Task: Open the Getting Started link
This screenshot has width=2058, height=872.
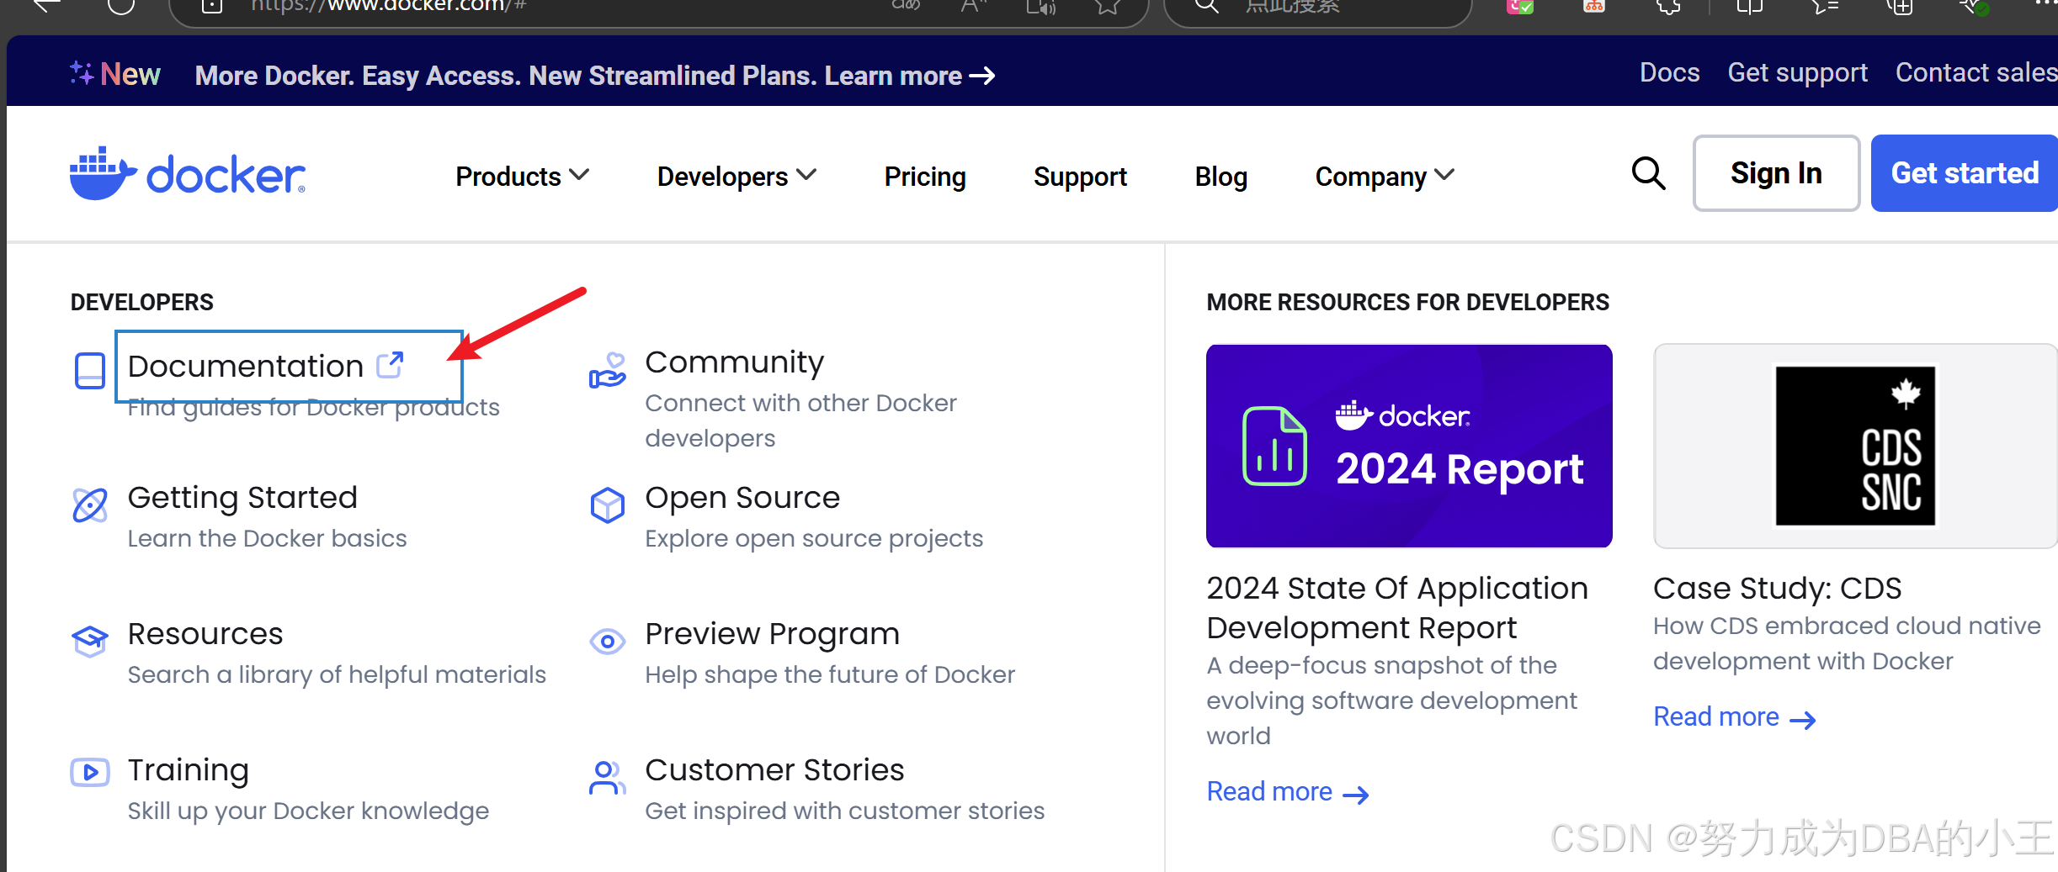Action: (242, 498)
